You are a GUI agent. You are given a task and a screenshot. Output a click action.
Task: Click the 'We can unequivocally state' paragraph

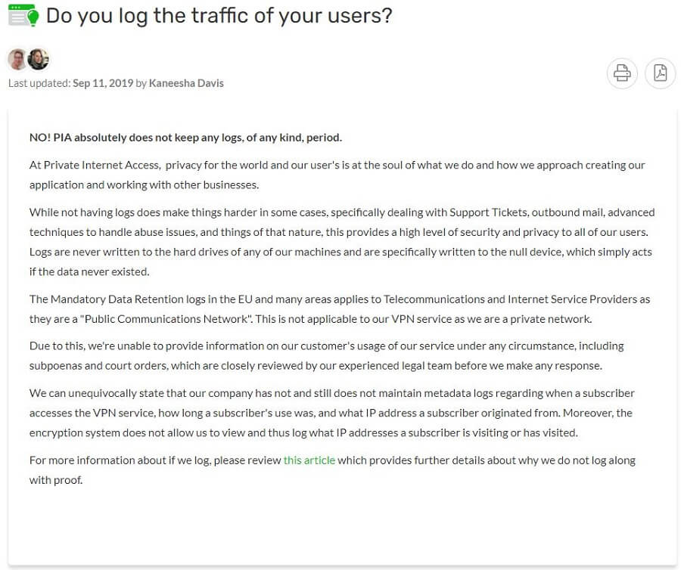[x=332, y=413]
